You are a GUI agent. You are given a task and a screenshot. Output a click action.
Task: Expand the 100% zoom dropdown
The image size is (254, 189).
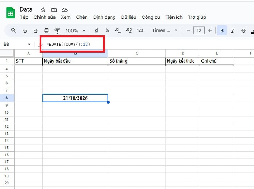click(x=75, y=30)
